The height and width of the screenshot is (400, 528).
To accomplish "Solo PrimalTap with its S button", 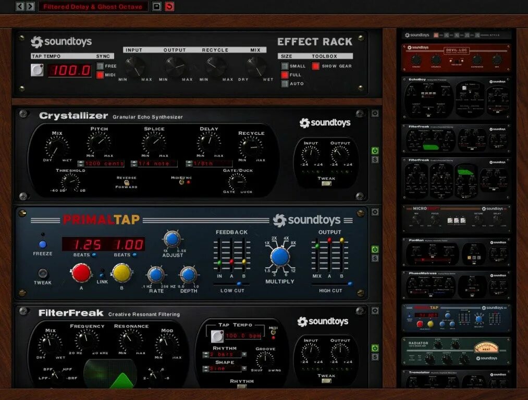I will coord(375,258).
